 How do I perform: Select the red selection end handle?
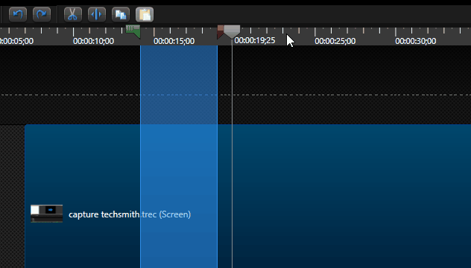220,32
